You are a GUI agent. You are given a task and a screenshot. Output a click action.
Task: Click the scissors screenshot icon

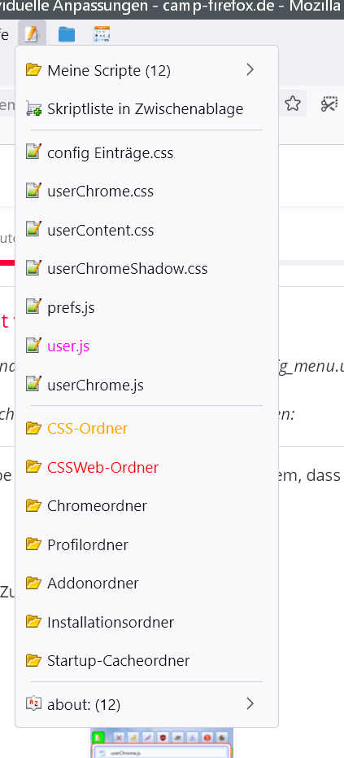point(329,104)
